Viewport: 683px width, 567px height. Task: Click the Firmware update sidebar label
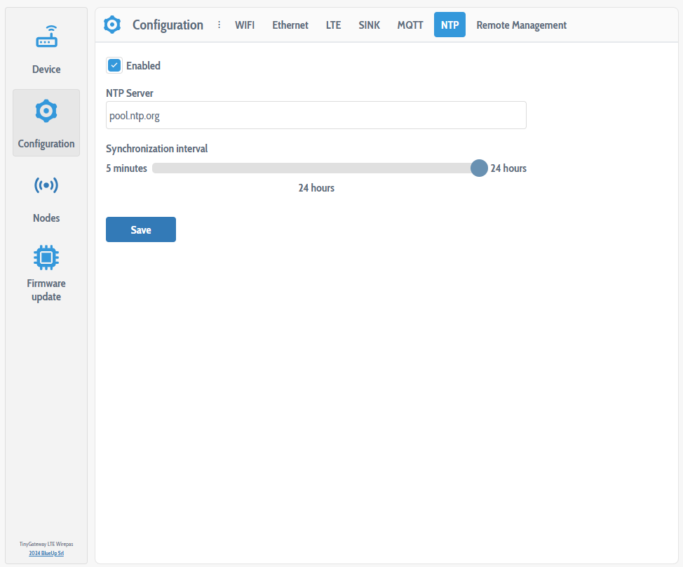pyautogui.click(x=46, y=290)
